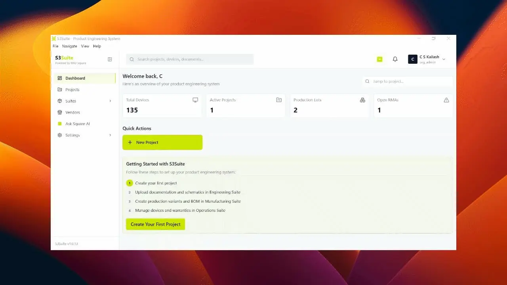The height and width of the screenshot is (285, 507).
Task: Click the Ask Square AI green icon
Action: pos(60,124)
